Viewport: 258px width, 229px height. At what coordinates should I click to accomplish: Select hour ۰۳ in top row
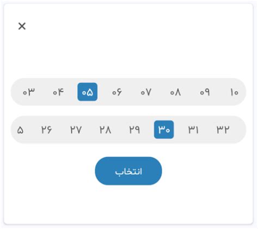29,92
